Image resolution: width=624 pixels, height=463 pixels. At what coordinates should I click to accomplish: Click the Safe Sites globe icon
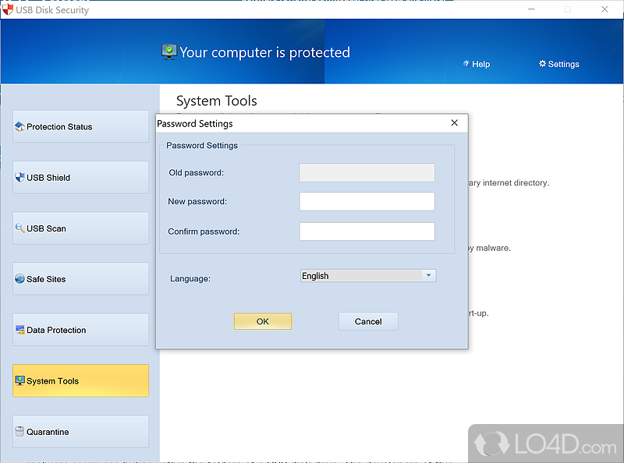(x=19, y=279)
